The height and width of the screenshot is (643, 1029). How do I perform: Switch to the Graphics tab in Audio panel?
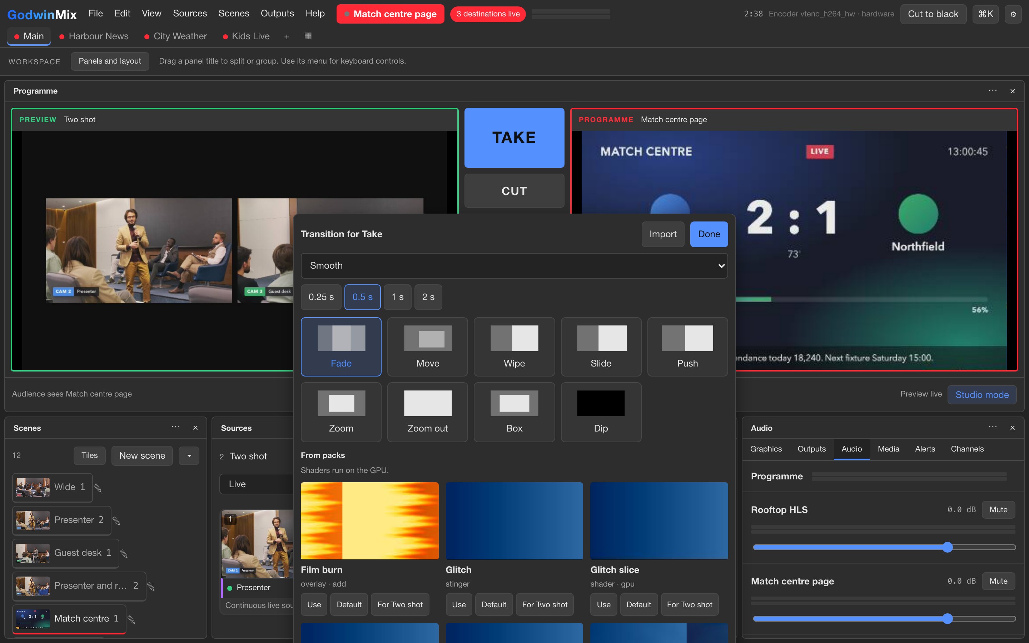click(x=766, y=449)
